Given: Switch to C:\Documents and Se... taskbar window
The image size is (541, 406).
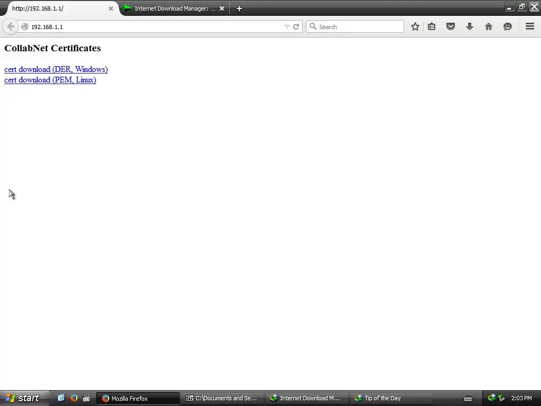Looking at the screenshot, I should (x=222, y=398).
